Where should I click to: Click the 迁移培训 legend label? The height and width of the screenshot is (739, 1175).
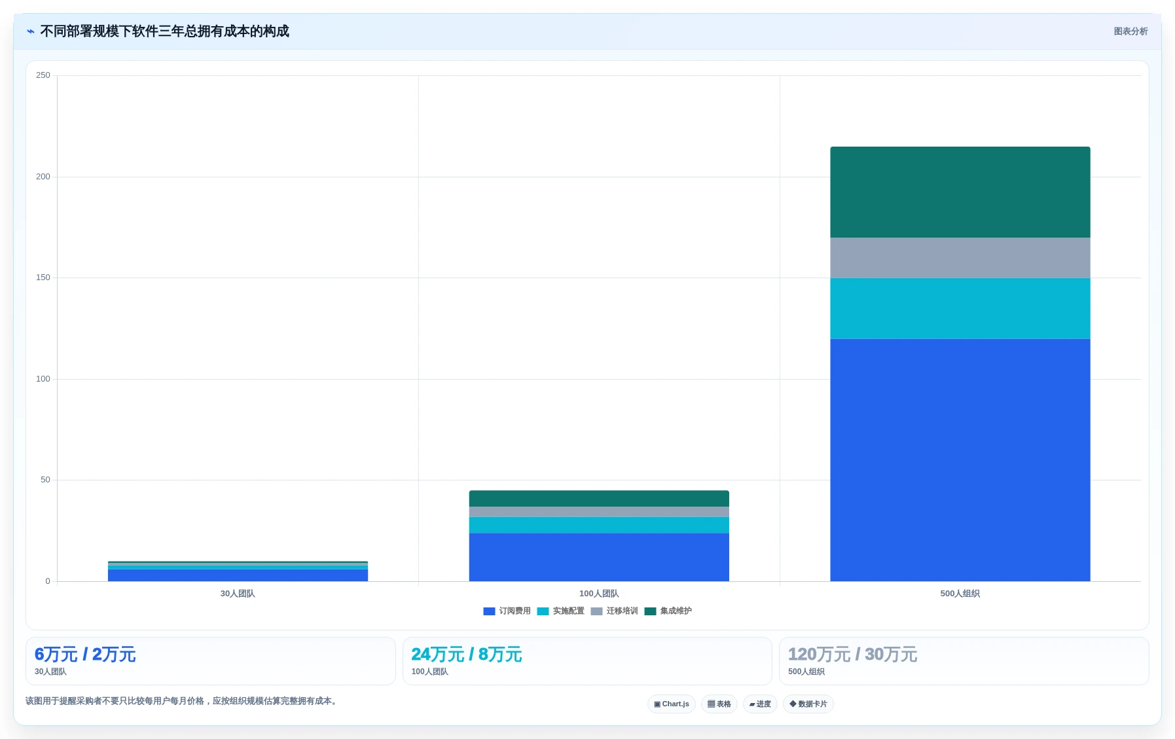coord(622,611)
